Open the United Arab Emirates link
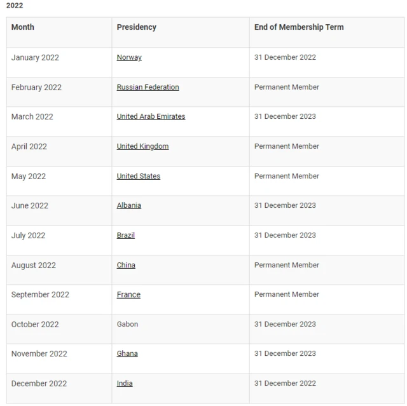The width and height of the screenshot is (407, 406). 151,117
